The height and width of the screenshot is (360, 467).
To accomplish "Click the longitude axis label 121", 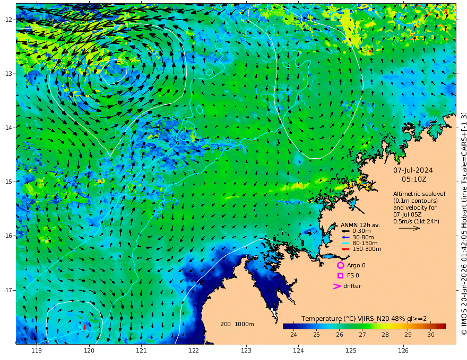I will coord(141,351).
